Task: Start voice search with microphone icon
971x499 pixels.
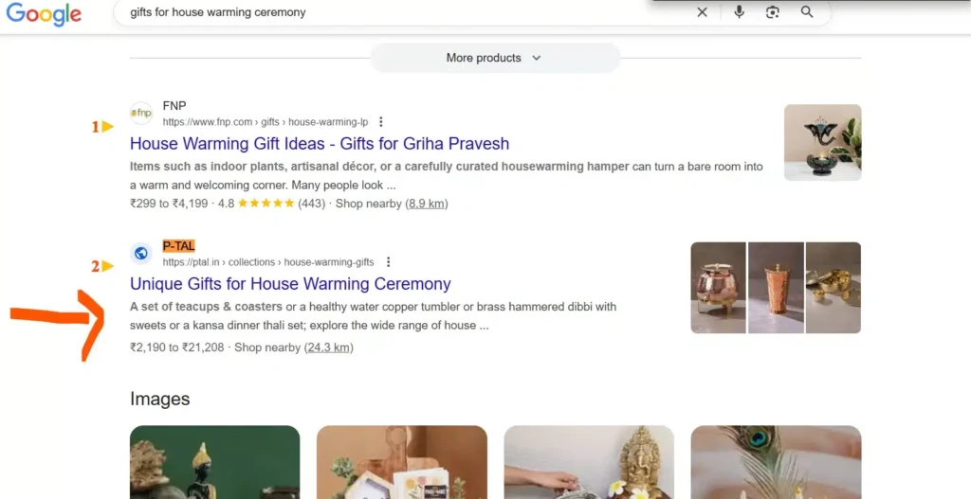Action: 739,11
